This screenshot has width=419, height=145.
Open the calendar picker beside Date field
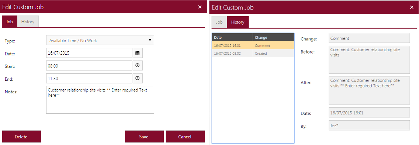pyautogui.click(x=138, y=53)
